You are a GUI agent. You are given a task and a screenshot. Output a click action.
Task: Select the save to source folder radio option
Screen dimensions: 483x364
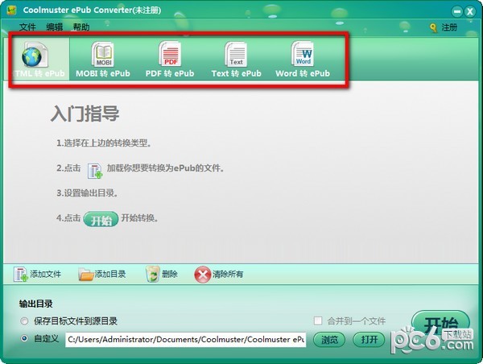[x=24, y=321]
